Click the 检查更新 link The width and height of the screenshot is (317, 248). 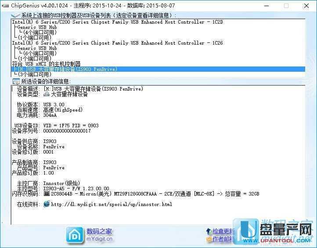tap(223, 231)
